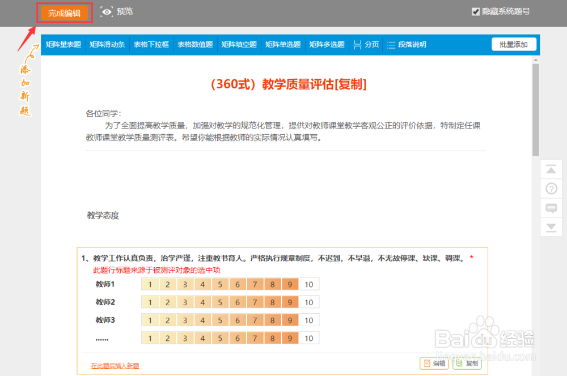This screenshot has width=567, height=376.
Task: Select rating 10 on the 教师1 scale
Action: coord(308,284)
